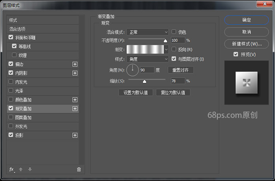The height and width of the screenshot is (181, 275).
Task: Click 设置为默认值 button
Action: 136,92
